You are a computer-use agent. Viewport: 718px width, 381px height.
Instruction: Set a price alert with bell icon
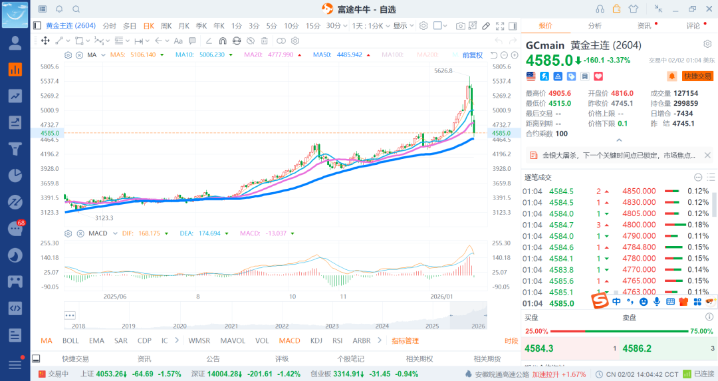[671, 76]
